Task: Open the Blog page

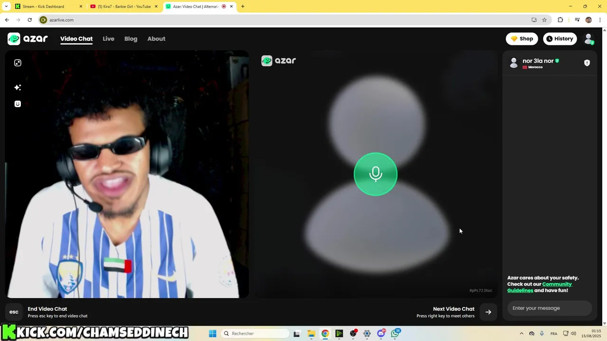Action: click(131, 39)
